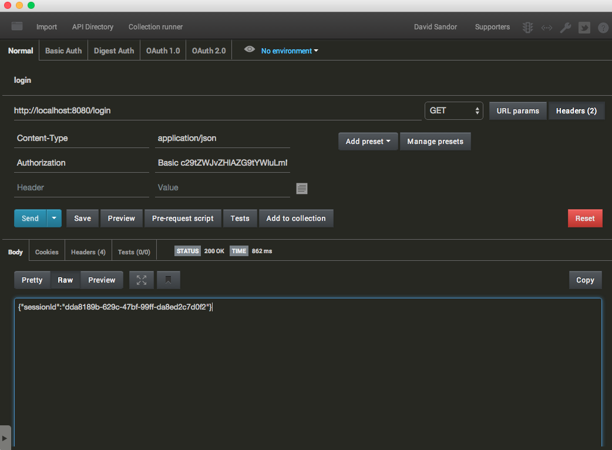Open the OAuth 1.0 tab

163,51
